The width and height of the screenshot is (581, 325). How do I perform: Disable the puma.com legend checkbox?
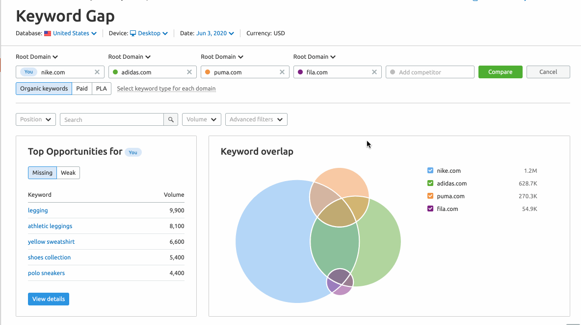[430, 196]
